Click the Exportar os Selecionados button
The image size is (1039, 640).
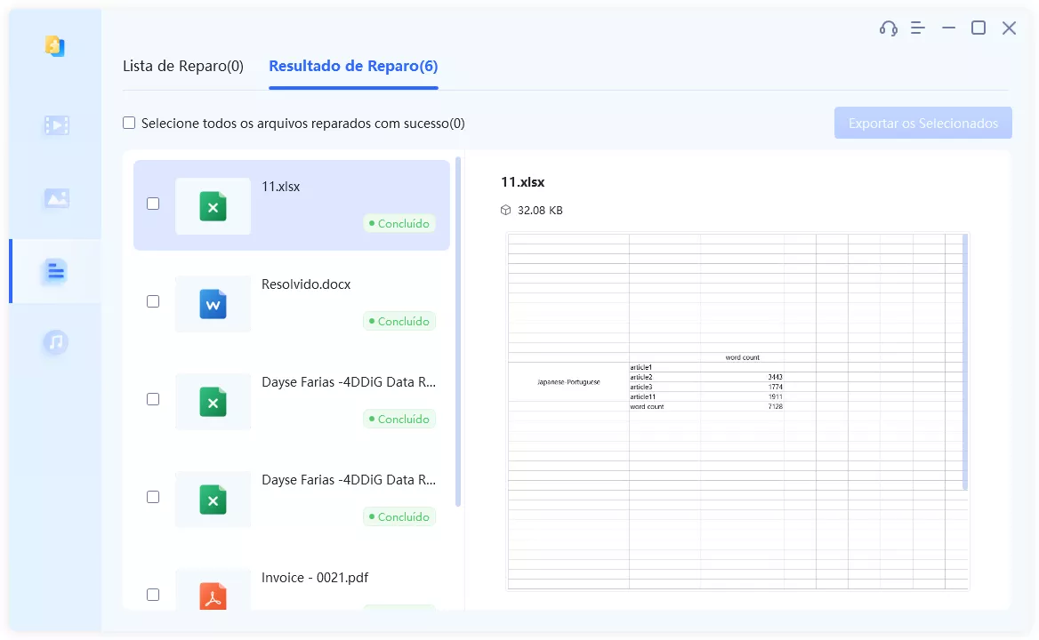pyautogui.click(x=922, y=123)
